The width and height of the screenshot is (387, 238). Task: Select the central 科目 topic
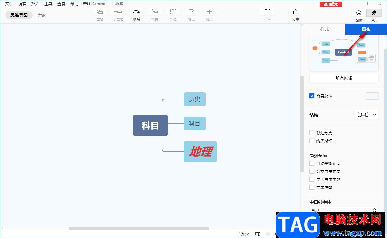(x=150, y=125)
